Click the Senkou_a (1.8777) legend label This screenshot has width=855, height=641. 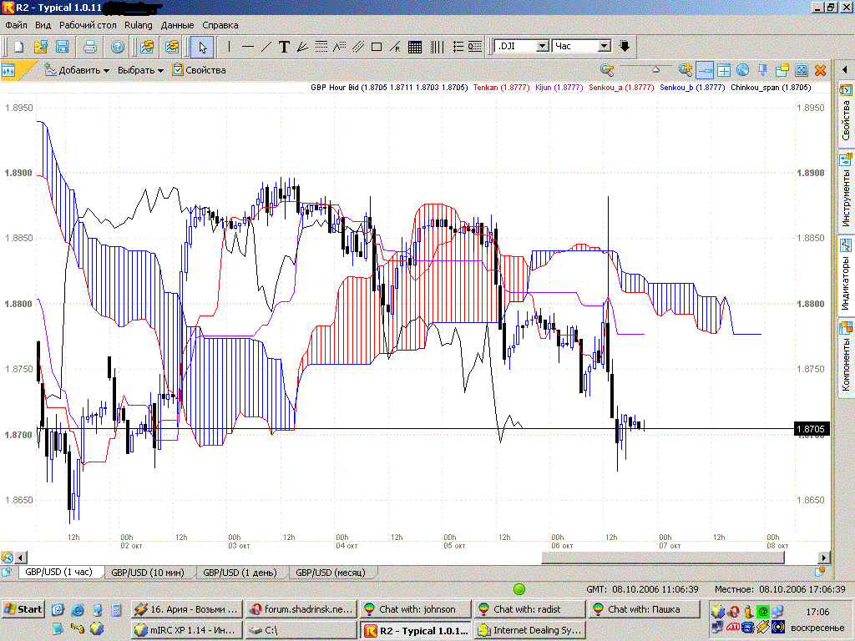[621, 87]
